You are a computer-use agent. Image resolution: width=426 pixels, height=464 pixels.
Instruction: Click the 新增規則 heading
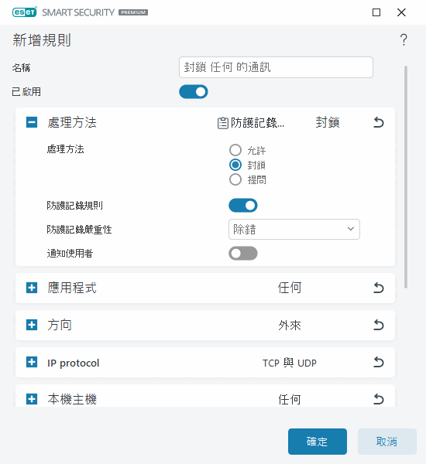click(x=42, y=40)
